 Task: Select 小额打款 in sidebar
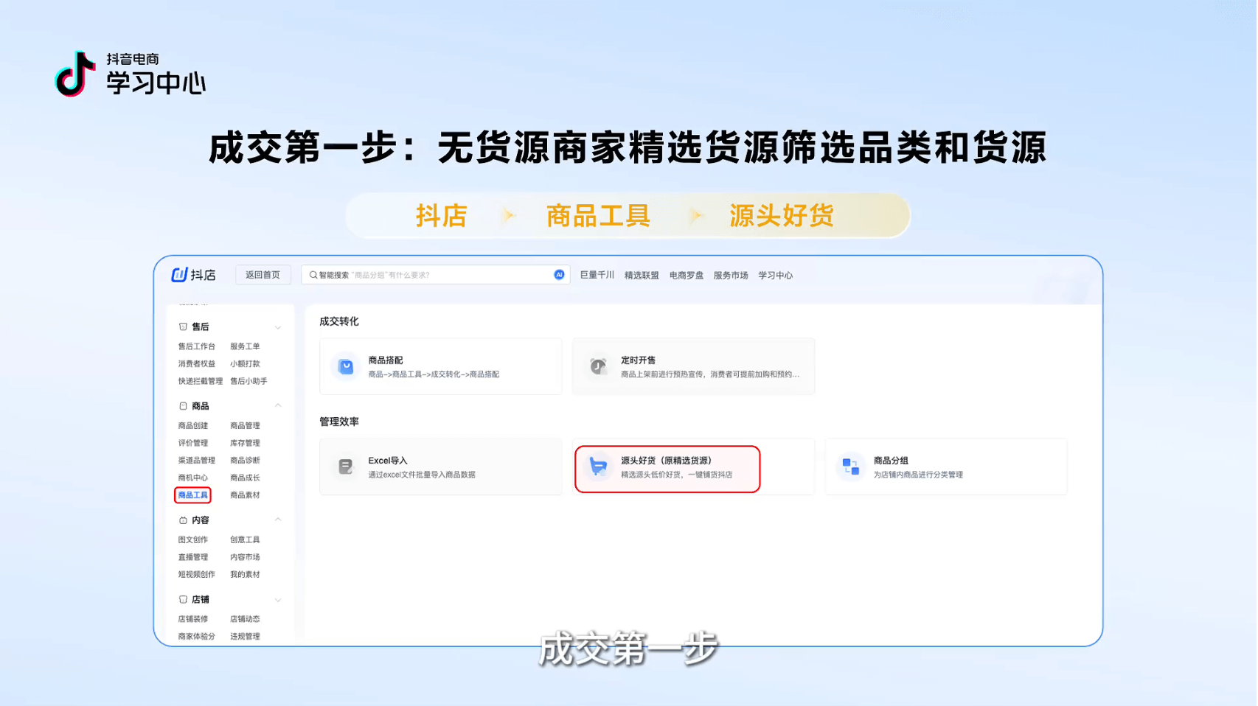click(245, 364)
